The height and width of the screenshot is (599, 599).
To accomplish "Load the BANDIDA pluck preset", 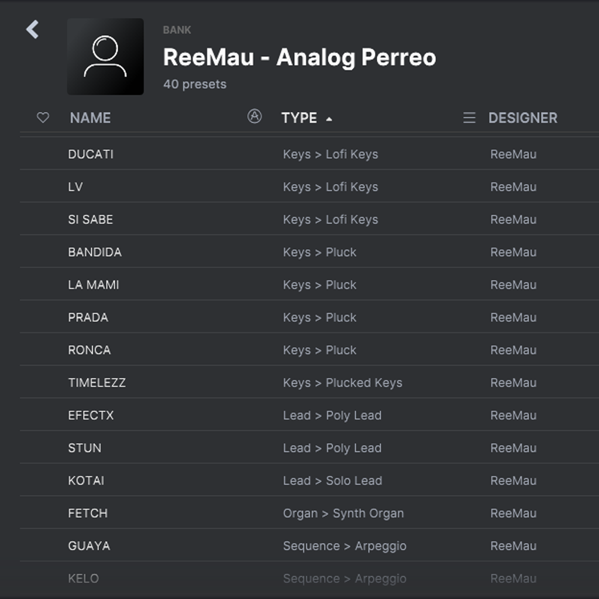I will coord(95,253).
